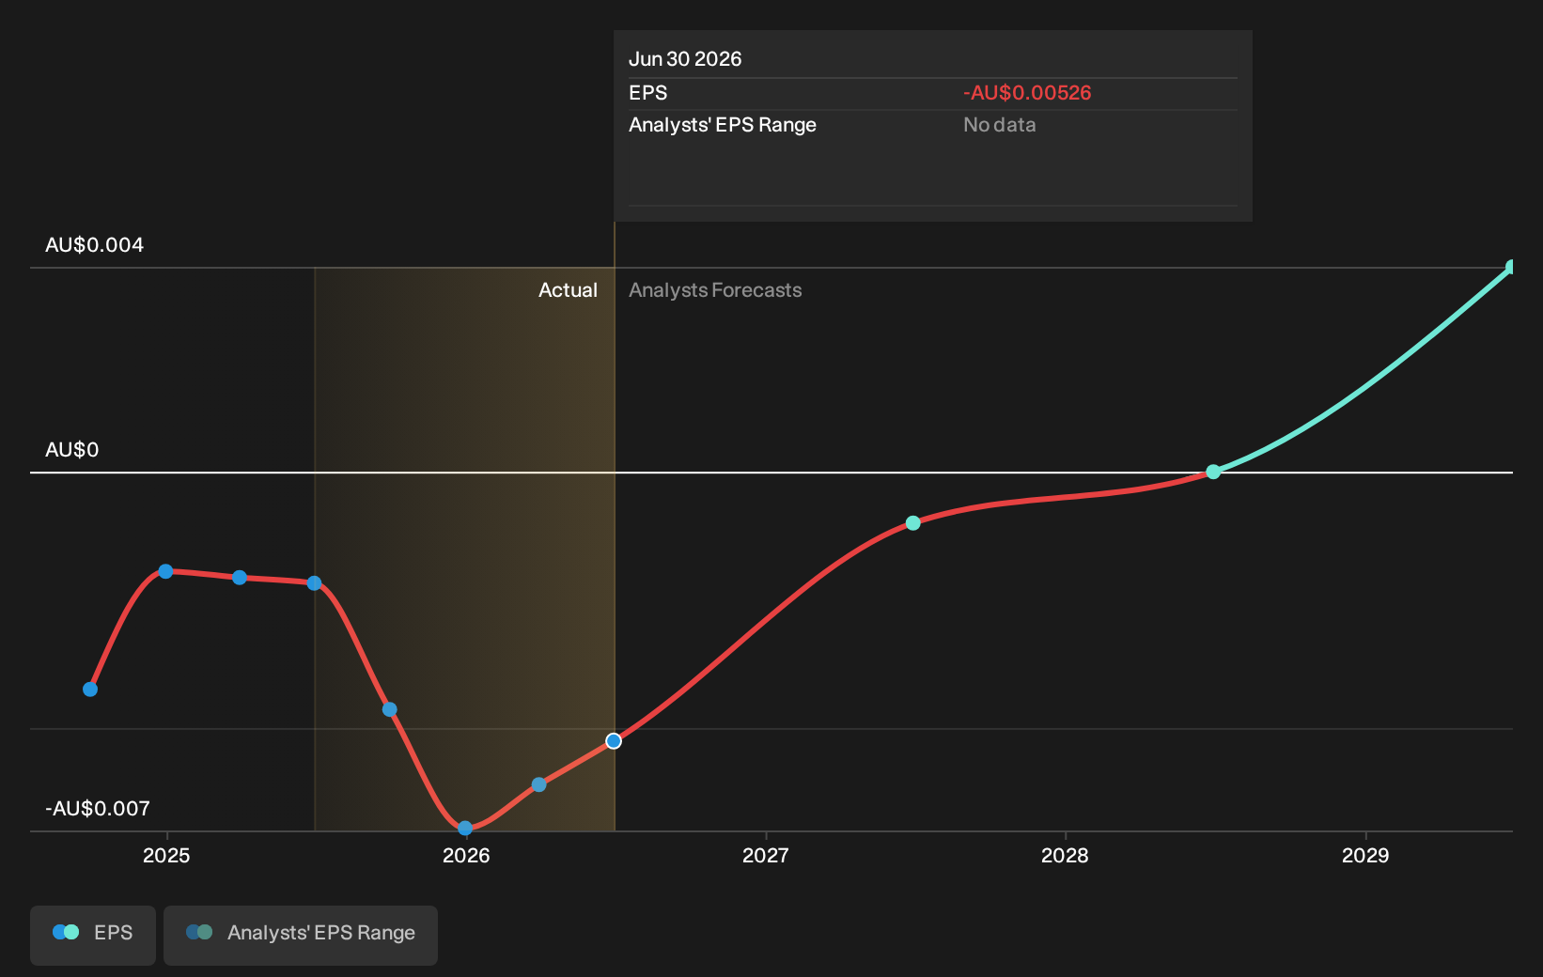1543x977 pixels.
Task: Click the AU$0.004 y-axis label
Action: (95, 245)
